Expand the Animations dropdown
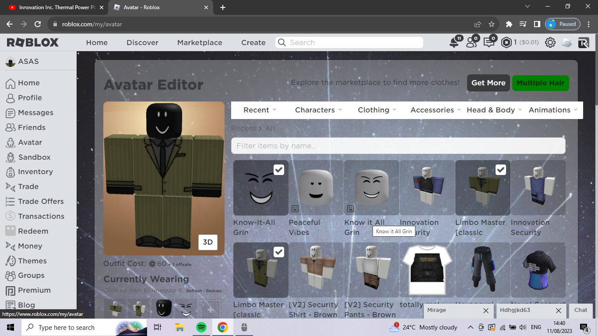 click(x=553, y=110)
